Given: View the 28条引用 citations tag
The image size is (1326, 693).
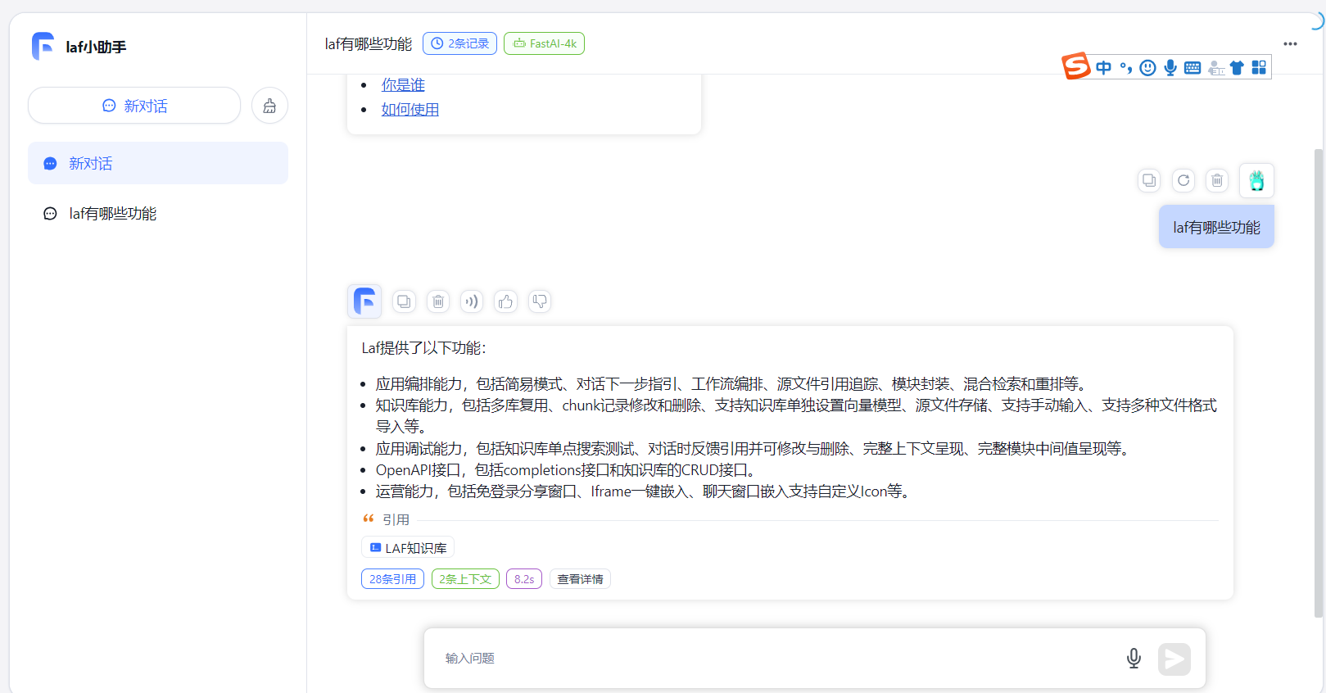Looking at the screenshot, I should tap(392, 579).
